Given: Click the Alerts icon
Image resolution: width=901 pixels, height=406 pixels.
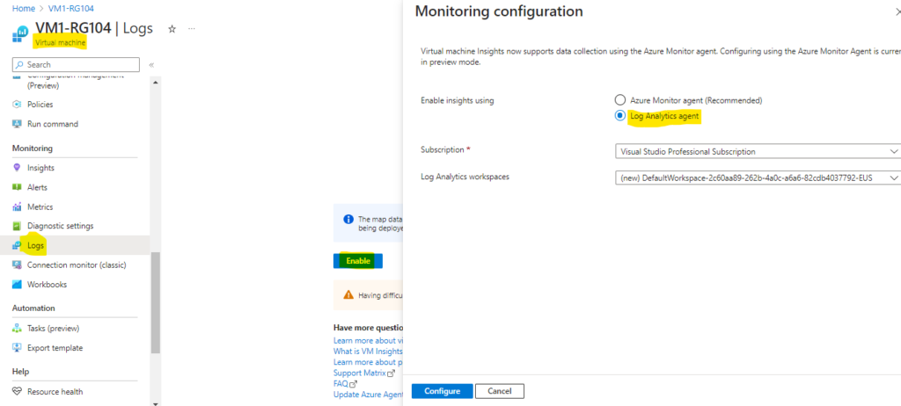Looking at the screenshot, I should tap(17, 187).
